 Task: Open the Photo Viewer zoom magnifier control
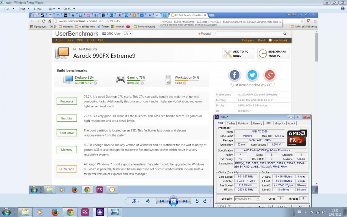click(135, 201)
